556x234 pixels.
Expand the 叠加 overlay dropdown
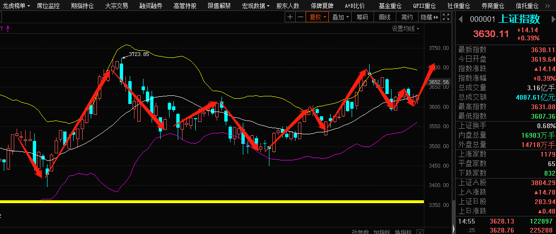[x=341, y=17]
